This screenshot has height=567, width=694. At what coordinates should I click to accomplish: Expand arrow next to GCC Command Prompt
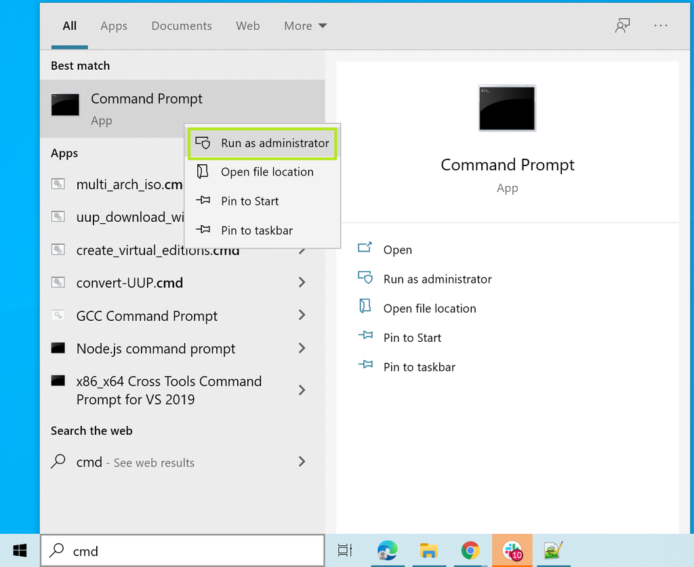click(x=302, y=315)
